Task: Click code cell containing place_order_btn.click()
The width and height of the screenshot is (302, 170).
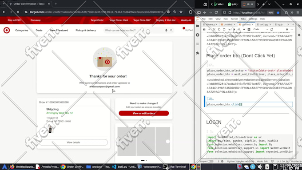Action: 250,104
